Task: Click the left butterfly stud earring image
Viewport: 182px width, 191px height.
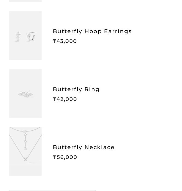Action: [x=18, y=37]
